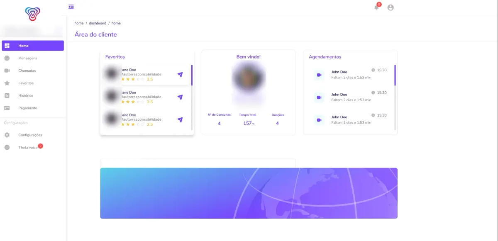This screenshot has width=498, height=241.
Task: Open the Histórico sidebar item
Action: coord(33,95)
